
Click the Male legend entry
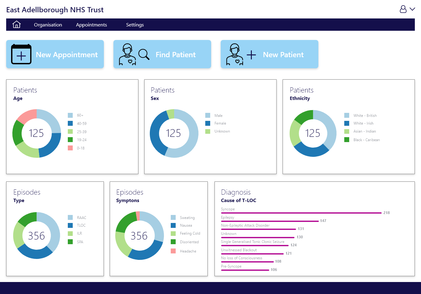click(214, 116)
